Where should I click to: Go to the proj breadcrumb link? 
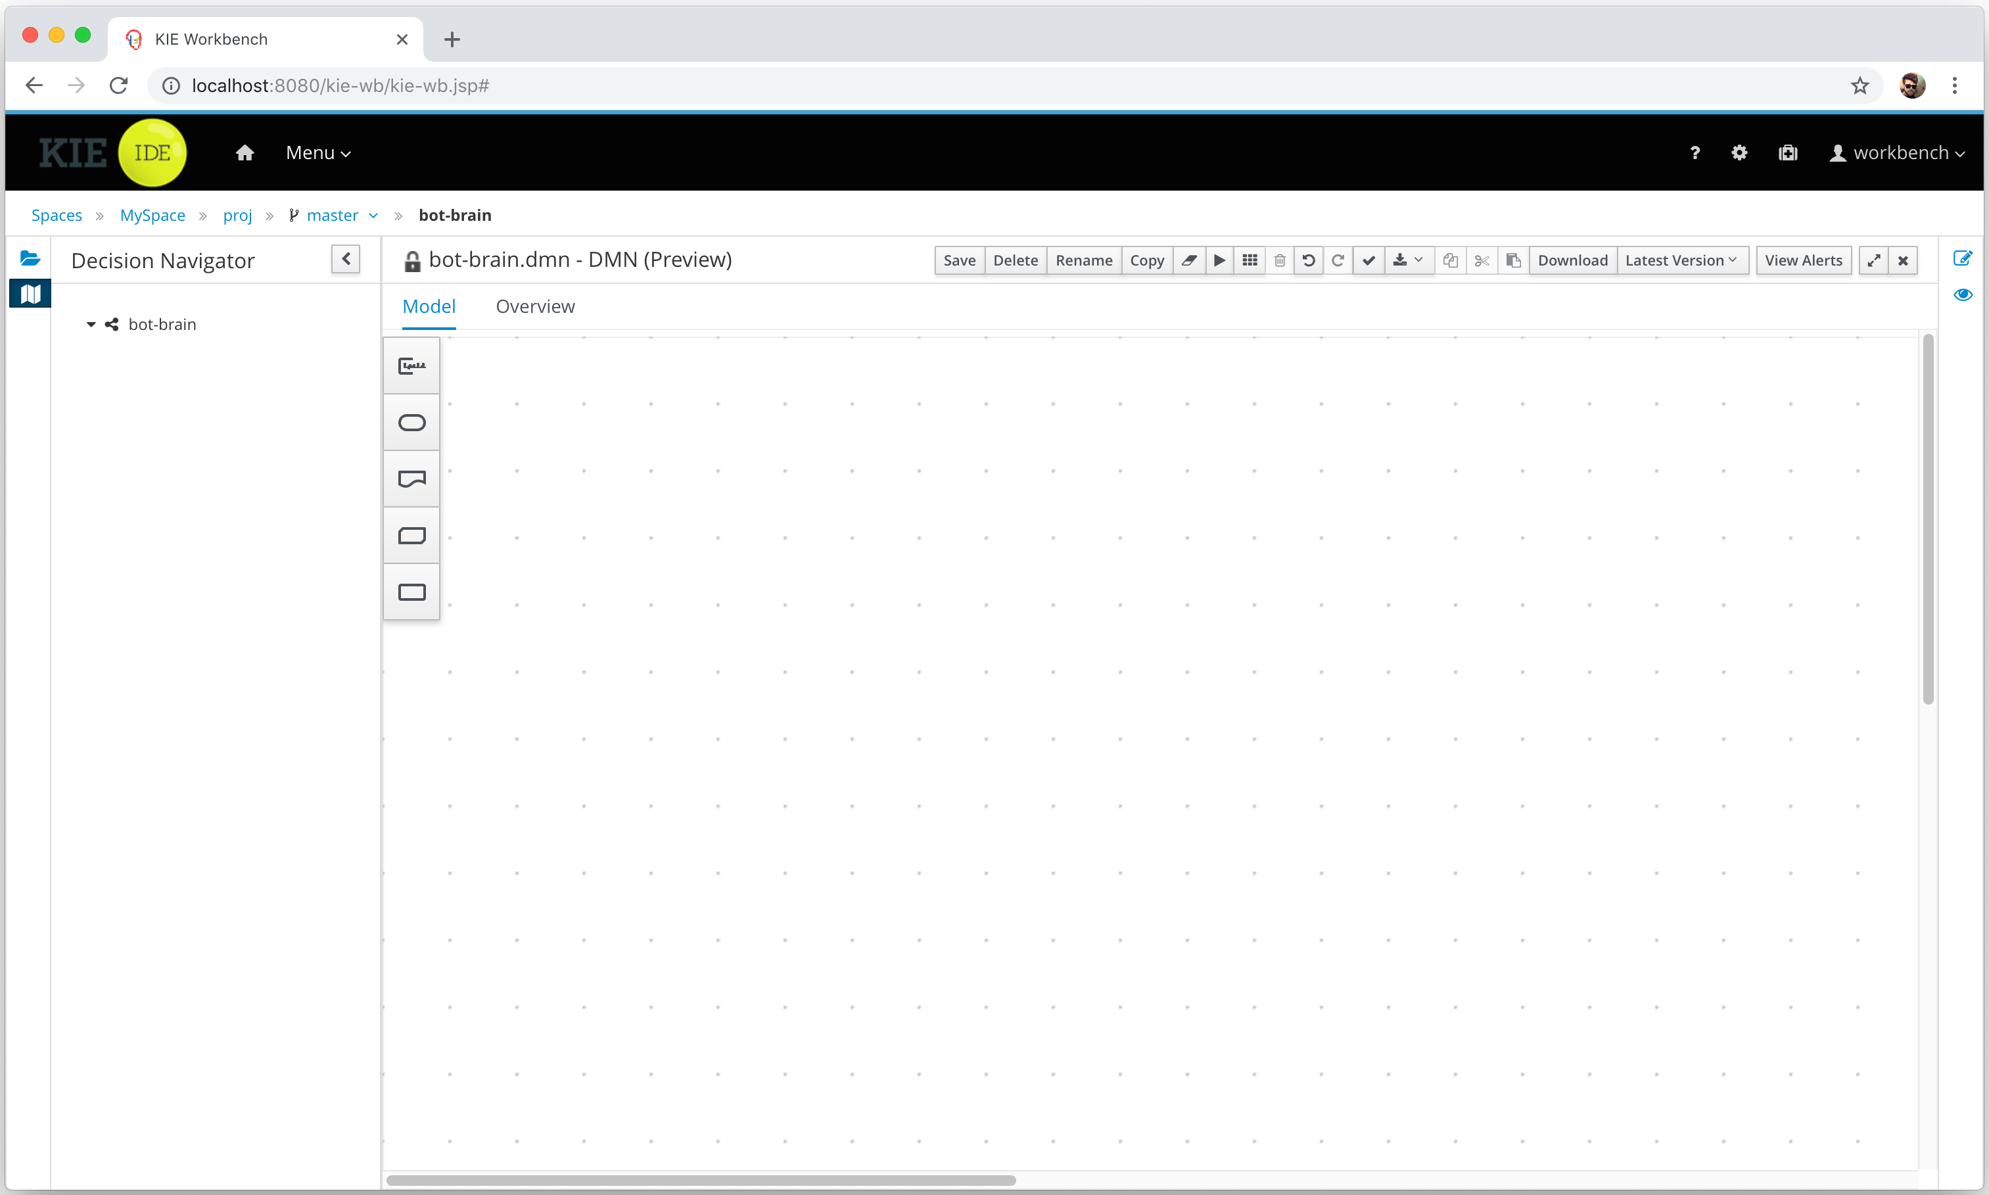(237, 215)
